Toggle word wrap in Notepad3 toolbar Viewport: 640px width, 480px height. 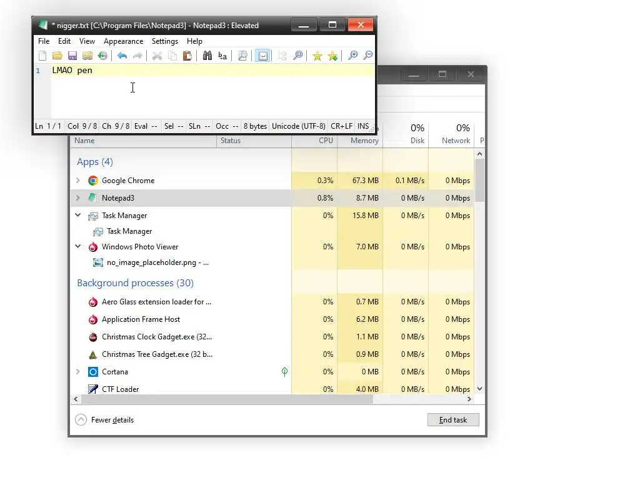(x=263, y=56)
